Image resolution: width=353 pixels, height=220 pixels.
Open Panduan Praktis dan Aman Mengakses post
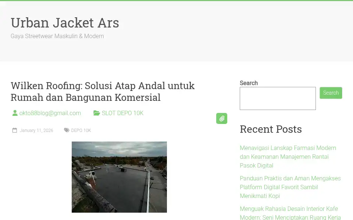coord(290,187)
